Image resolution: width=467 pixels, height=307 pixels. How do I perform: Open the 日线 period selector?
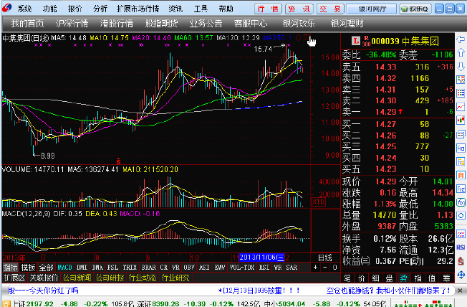pyautogui.click(x=325, y=258)
